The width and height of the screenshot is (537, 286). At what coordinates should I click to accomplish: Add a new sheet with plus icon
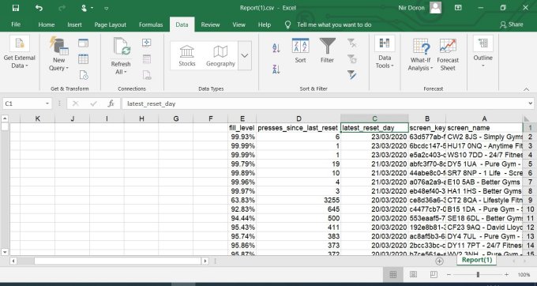tap(439, 261)
